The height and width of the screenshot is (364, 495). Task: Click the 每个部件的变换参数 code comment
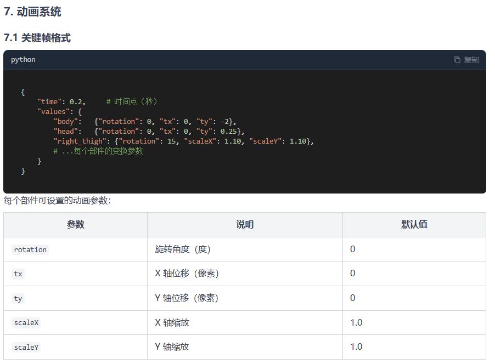(x=98, y=151)
